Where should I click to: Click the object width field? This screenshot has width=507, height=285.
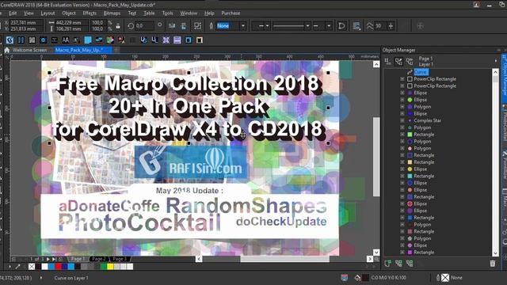click(72, 23)
